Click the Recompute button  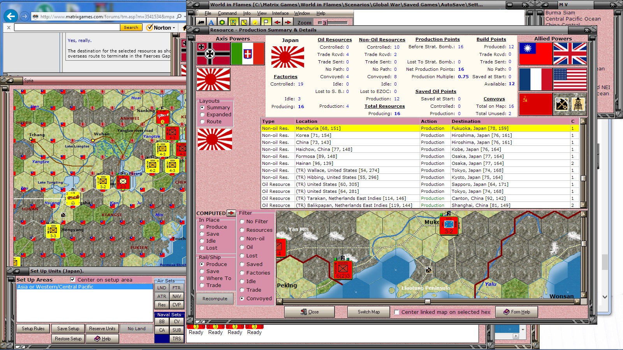click(x=215, y=298)
